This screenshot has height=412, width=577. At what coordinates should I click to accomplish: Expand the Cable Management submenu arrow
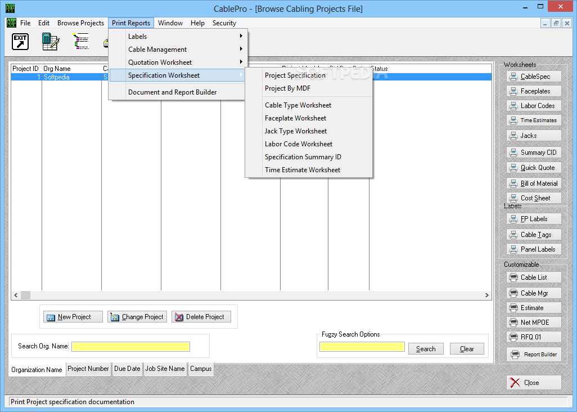coord(241,49)
